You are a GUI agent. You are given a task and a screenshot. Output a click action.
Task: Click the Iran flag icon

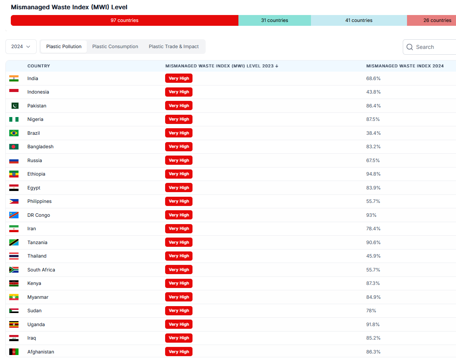[14, 229]
